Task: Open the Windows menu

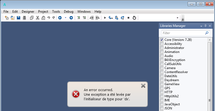Action: click(x=84, y=12)
